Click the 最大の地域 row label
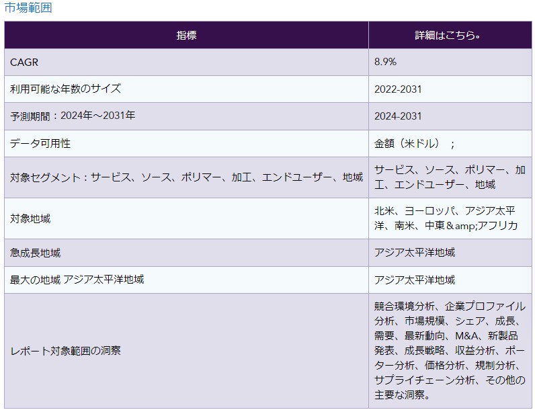This screenshot has width=535, height=412. 77,280
